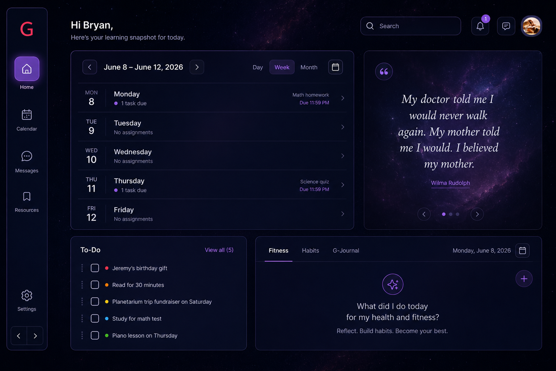Go to previous week arrow
Image resolution: width=556 pixels, height=371 pixels.
coord(90,67)
